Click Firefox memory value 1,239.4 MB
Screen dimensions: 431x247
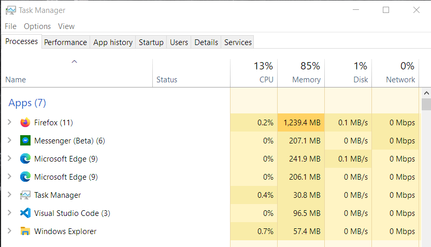[x=301, y=123]
